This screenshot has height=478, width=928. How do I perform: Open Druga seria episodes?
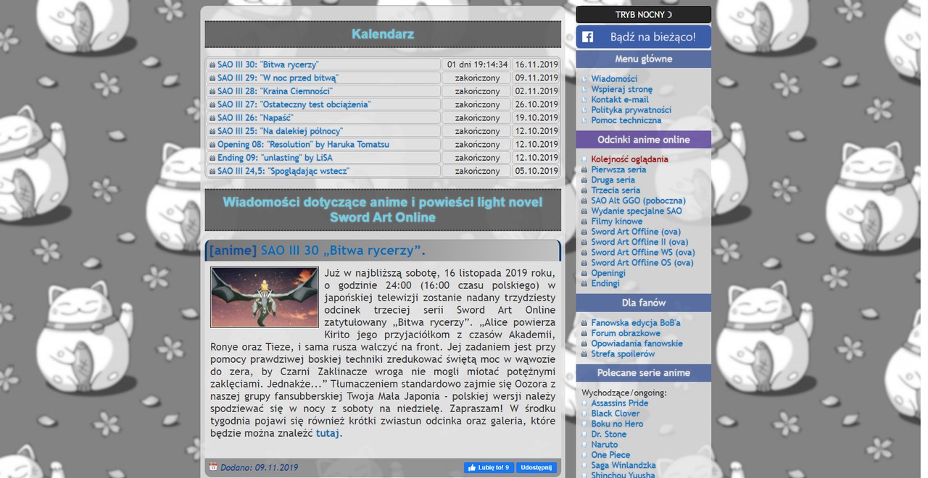pyautogui.click(x=613, y=180)
